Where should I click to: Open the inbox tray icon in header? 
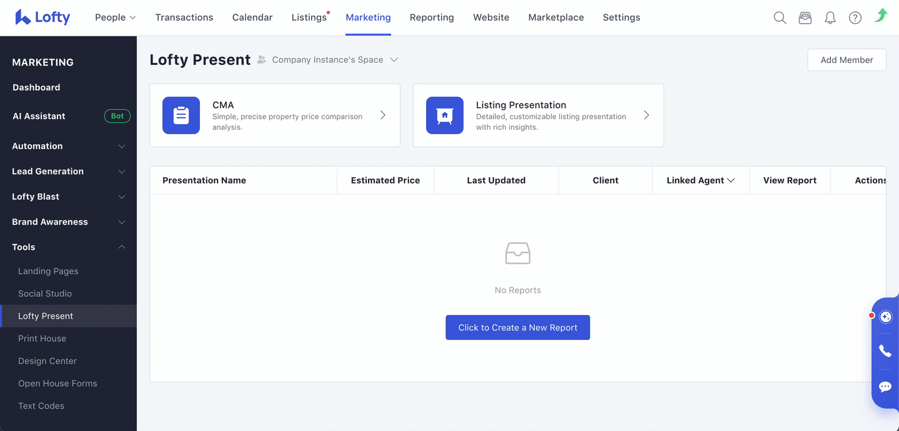805,18
